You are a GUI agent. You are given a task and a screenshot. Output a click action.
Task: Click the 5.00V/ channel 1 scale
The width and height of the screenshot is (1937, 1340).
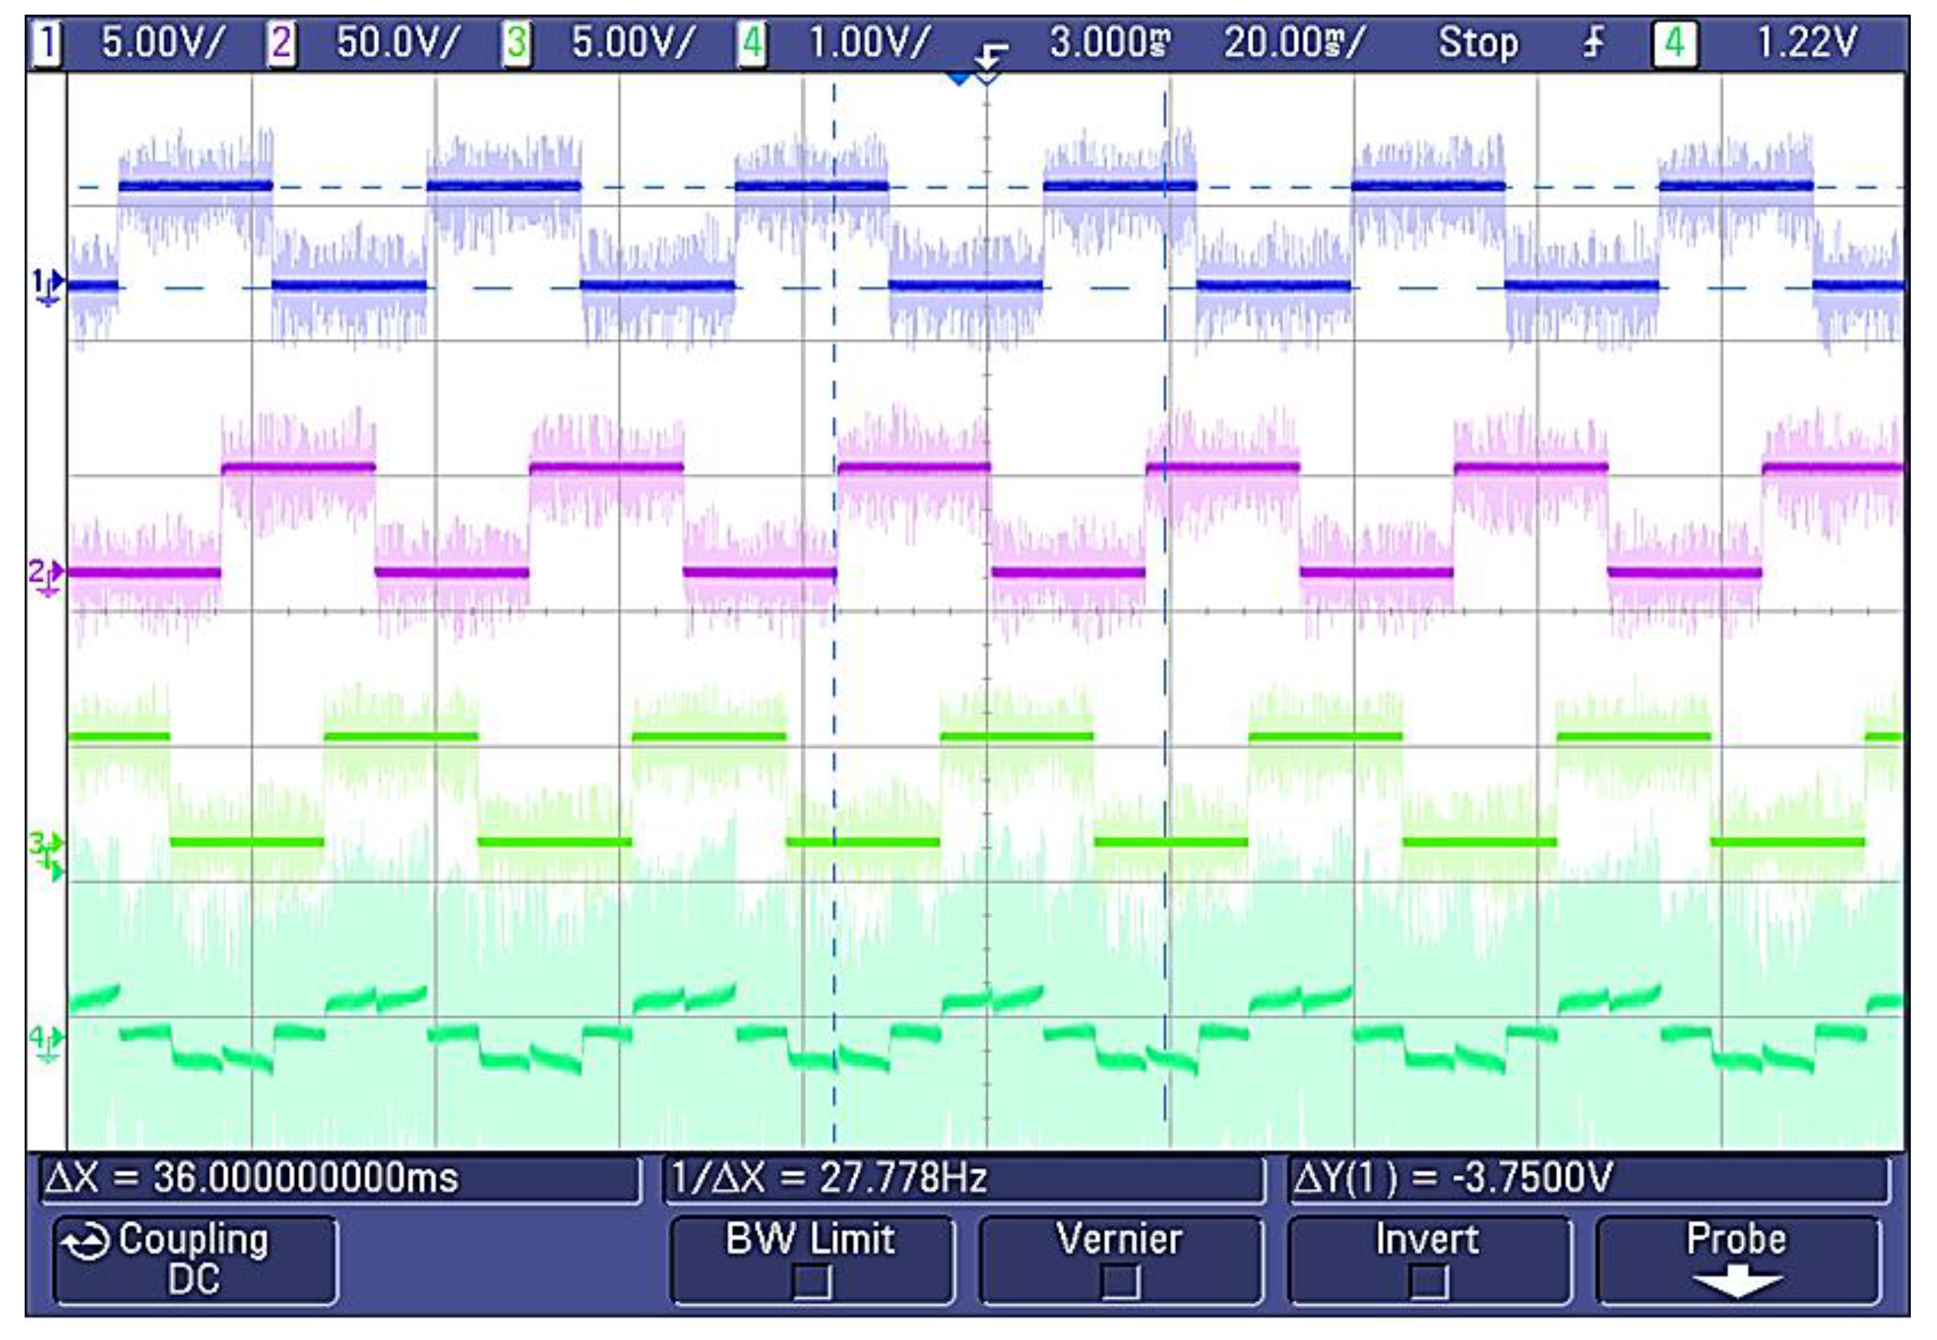163,43
